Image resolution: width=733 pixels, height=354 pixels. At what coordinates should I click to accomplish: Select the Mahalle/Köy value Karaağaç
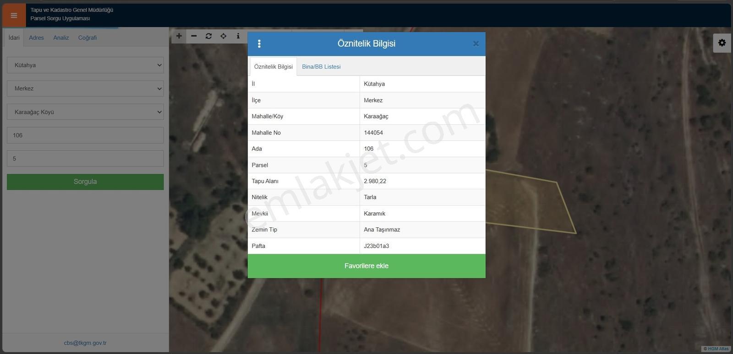point(376,117)
